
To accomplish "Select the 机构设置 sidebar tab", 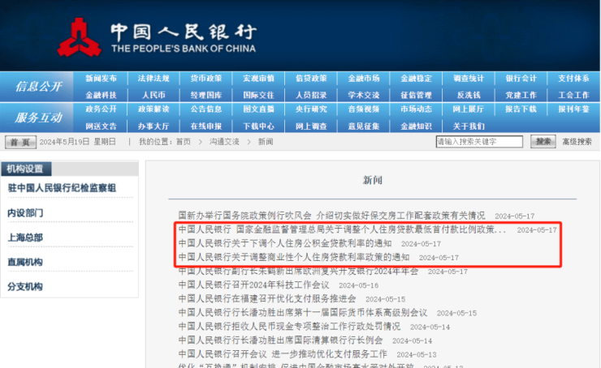I will [x=26, y=169].
